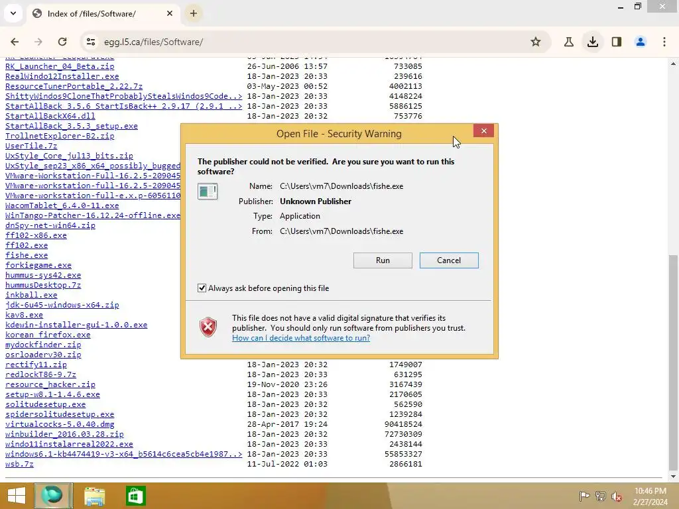This screenshot has height=509, width=679.
Task: Click the UserTile.7z link
Action: coord(31,146)
